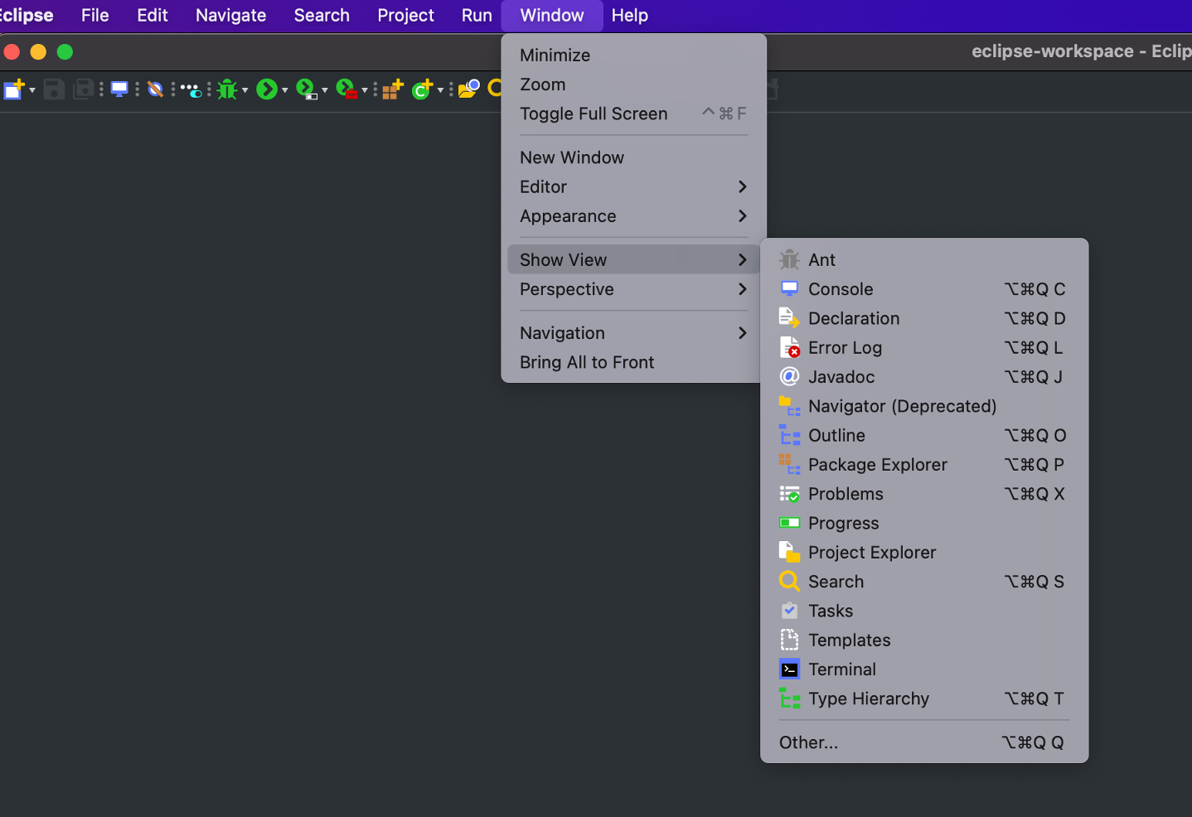Image resolution: width=1192 pixels, height=817 pixels.
Task: Close the open Window menu
Action: [552, 16]
